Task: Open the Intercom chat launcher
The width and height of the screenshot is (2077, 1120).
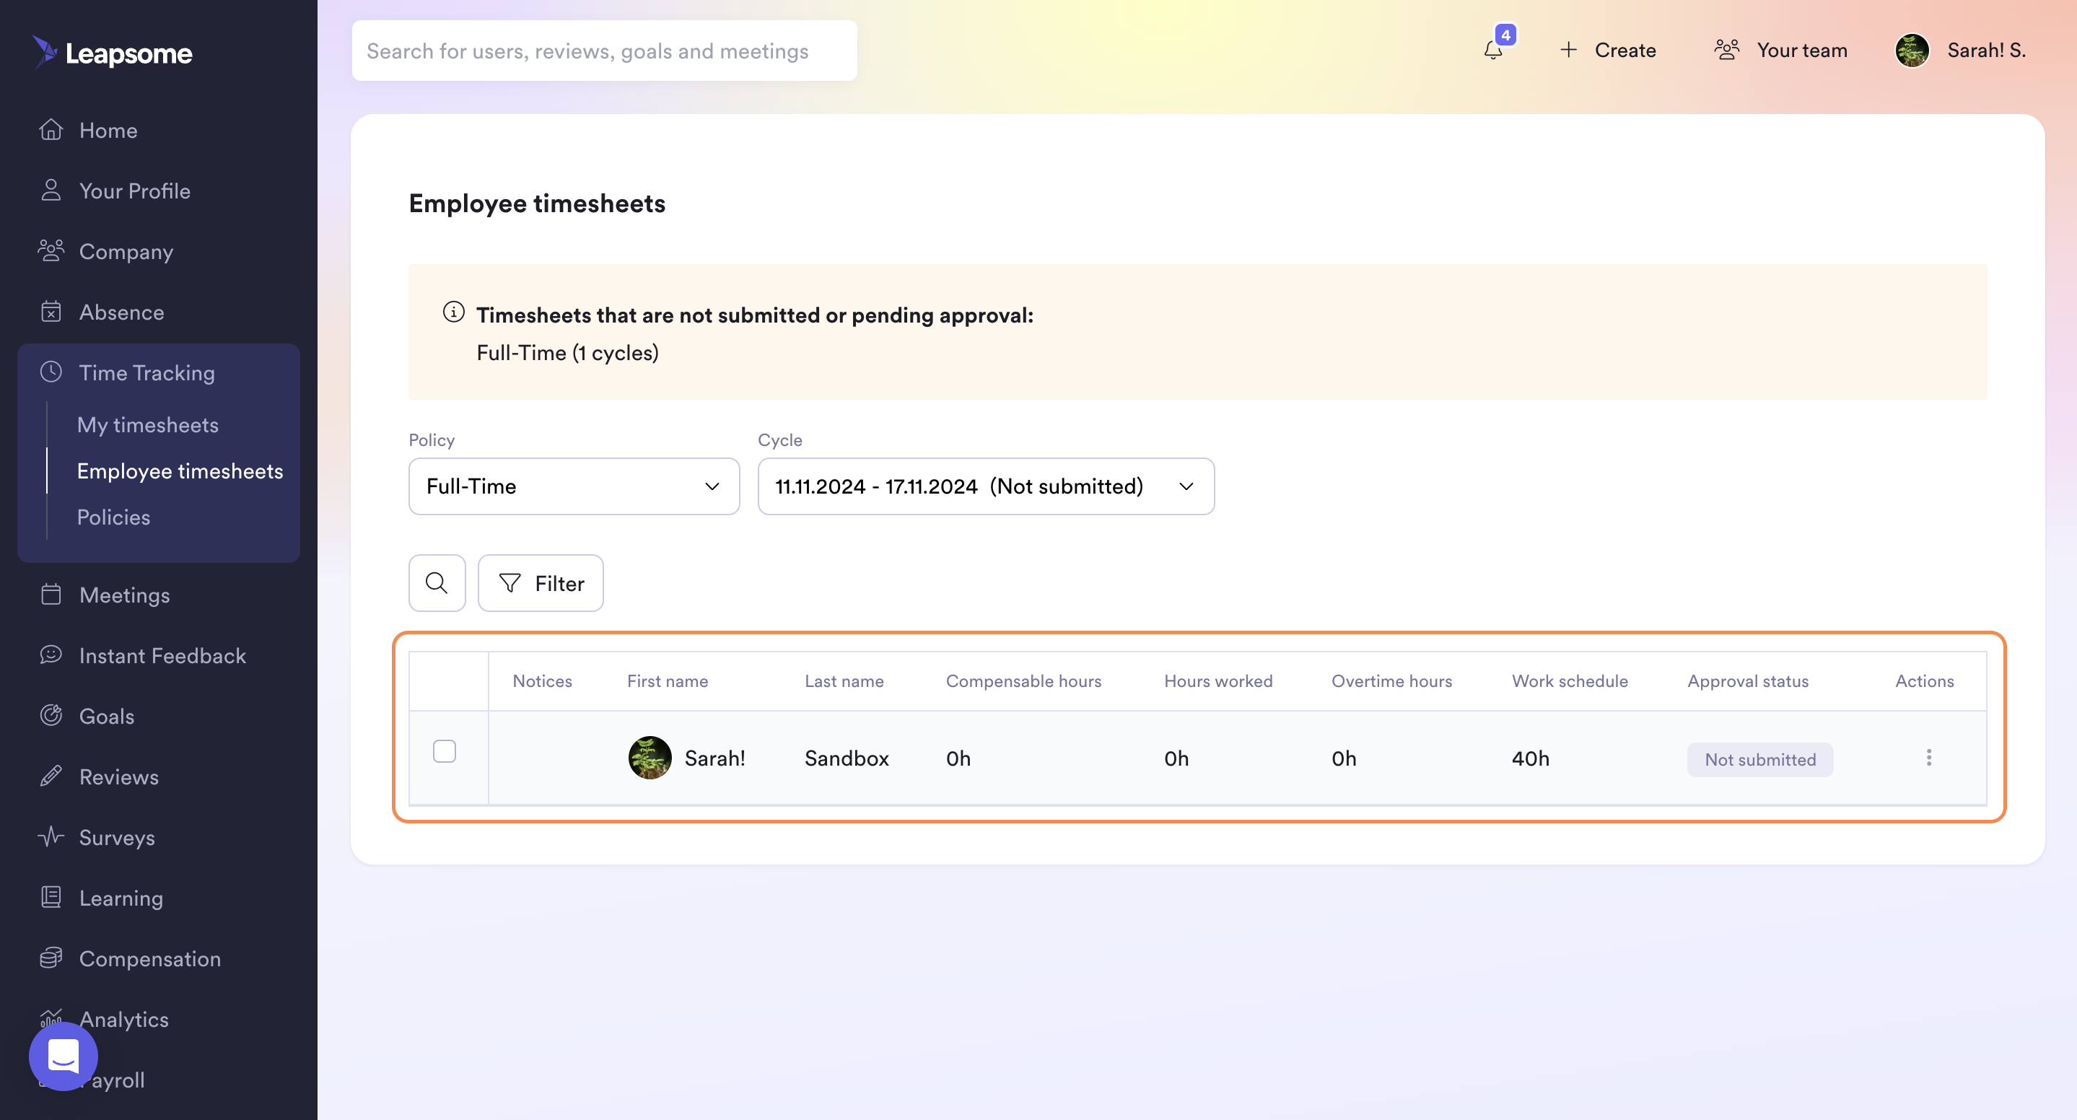Action: click(63, 1056)
